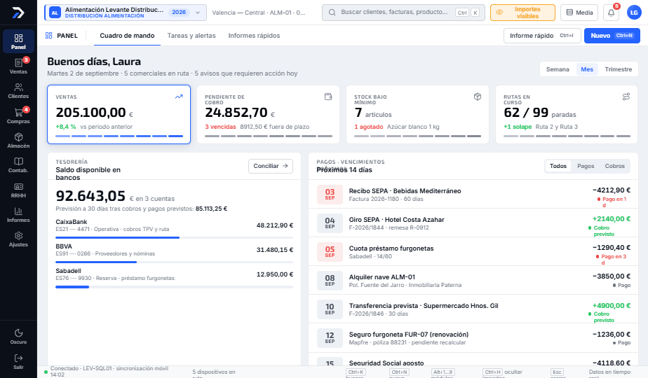Click the Sabadell account name
Viewport: 648px width, 378px height.
pyautogui.click(x=68, y=271)
